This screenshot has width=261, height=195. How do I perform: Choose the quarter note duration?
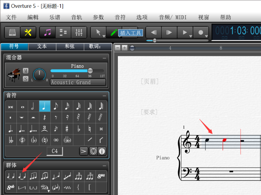pos(45,106)
